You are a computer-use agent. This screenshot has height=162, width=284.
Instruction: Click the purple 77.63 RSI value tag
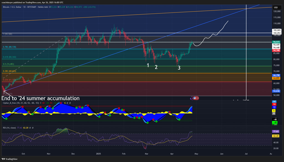pyautogui.click(x=276, y=131)
